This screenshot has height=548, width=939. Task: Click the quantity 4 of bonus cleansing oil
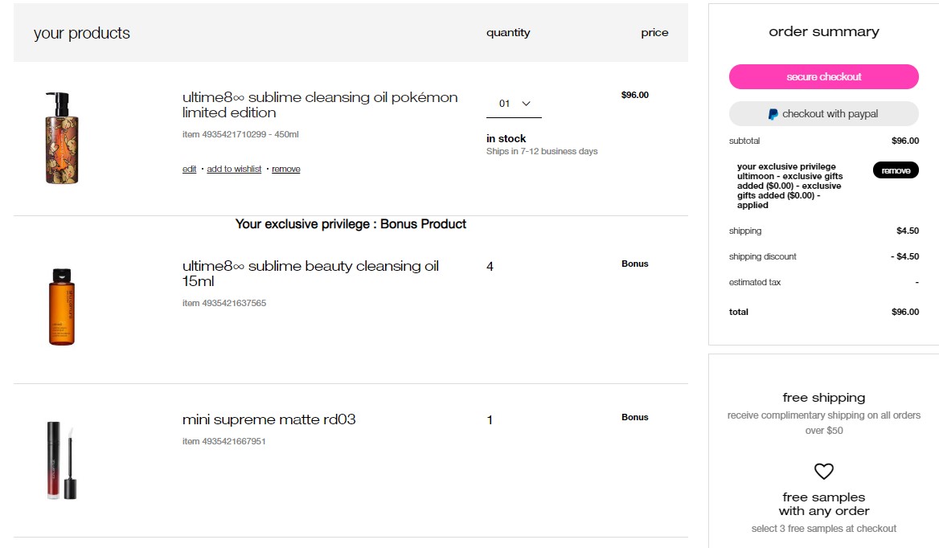(x=490, y=267)
